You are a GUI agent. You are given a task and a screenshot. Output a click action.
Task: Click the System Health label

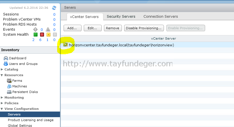click(x=16, y=34)
